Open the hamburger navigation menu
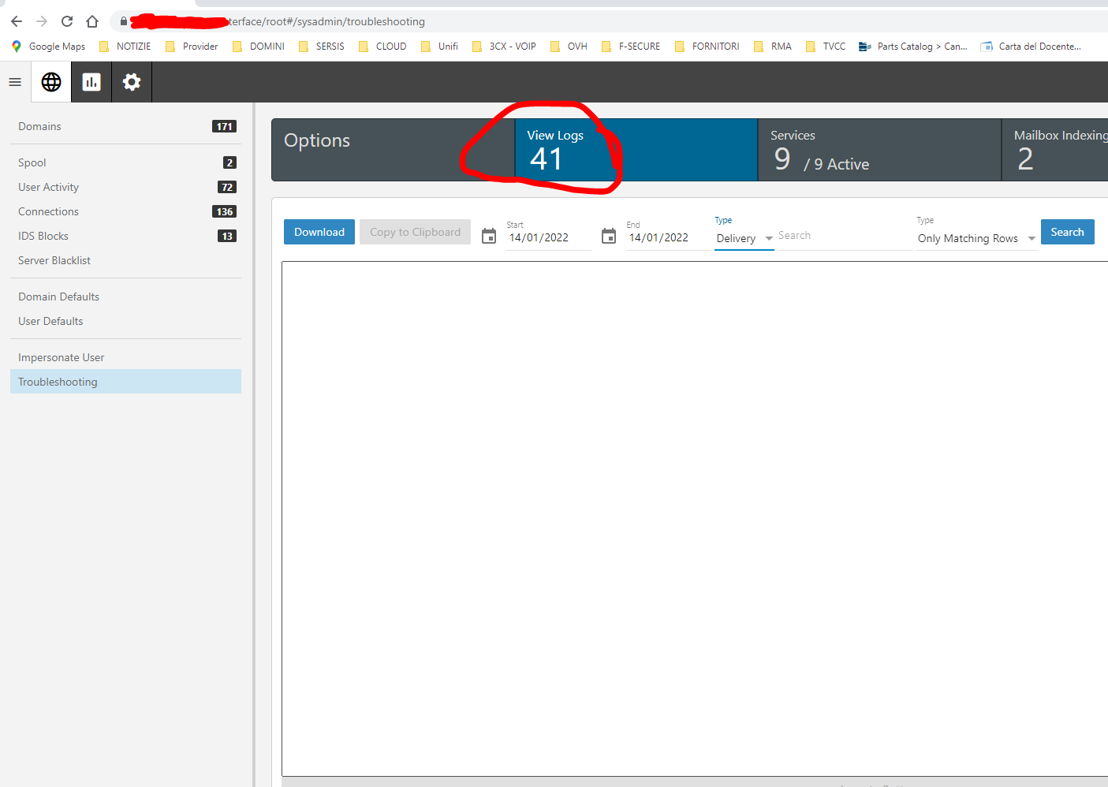The height and width of the screenshot is (787, 1108). [15, 82]
